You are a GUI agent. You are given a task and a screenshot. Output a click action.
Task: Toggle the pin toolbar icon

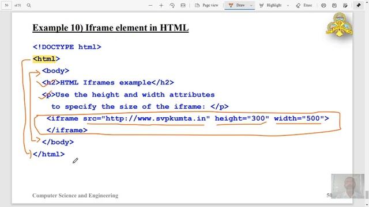[x=359, y=5]
